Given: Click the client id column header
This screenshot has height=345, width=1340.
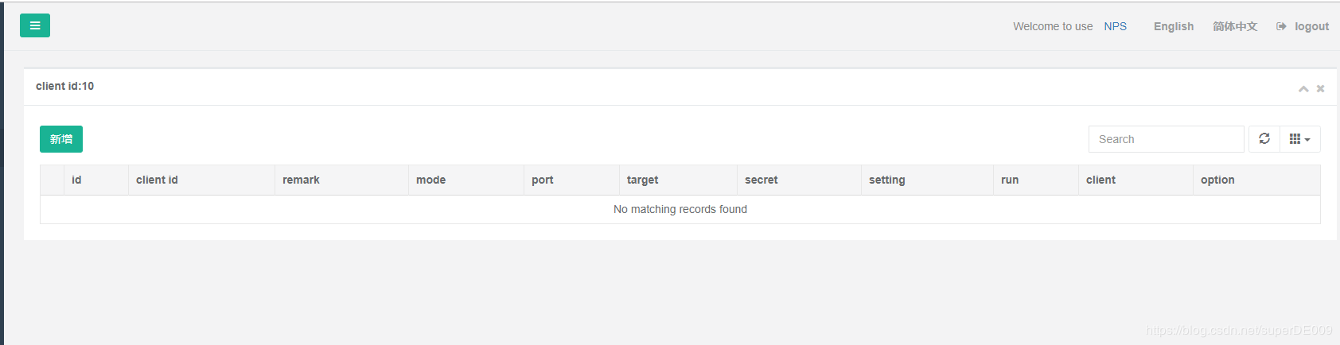Looking at the screenshot, I should 157,180.
